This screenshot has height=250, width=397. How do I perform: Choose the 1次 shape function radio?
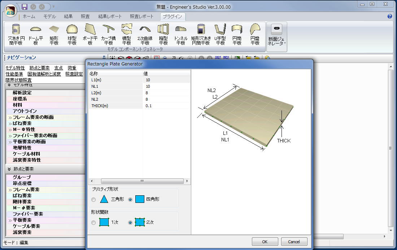pos(93,223)
